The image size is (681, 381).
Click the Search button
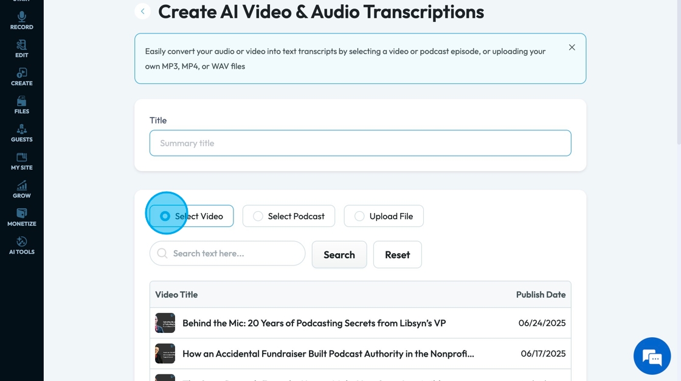[x=339, y=255]
